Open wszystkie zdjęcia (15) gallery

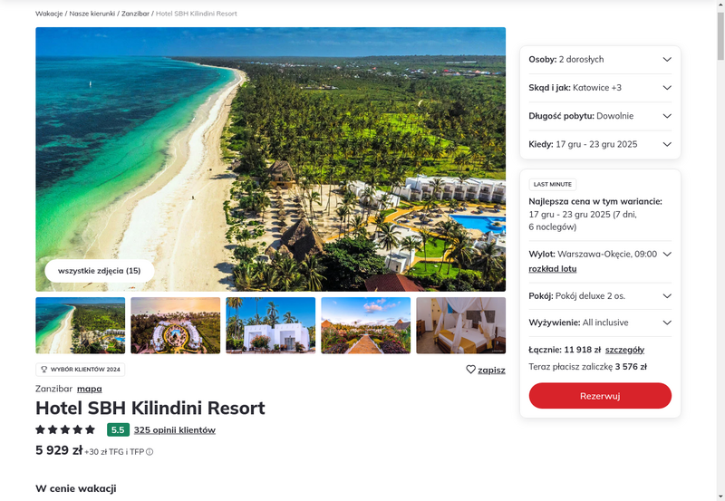point(100,271)
